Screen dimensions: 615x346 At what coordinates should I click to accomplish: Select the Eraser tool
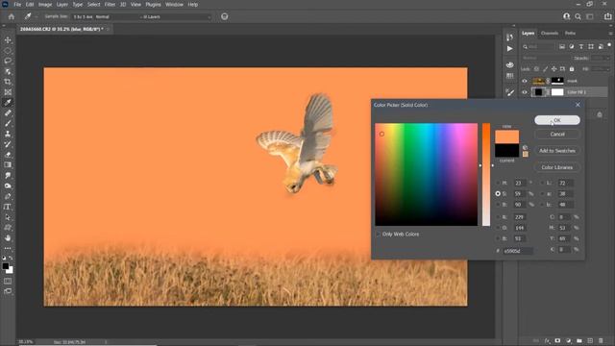[x=8, y=155]
